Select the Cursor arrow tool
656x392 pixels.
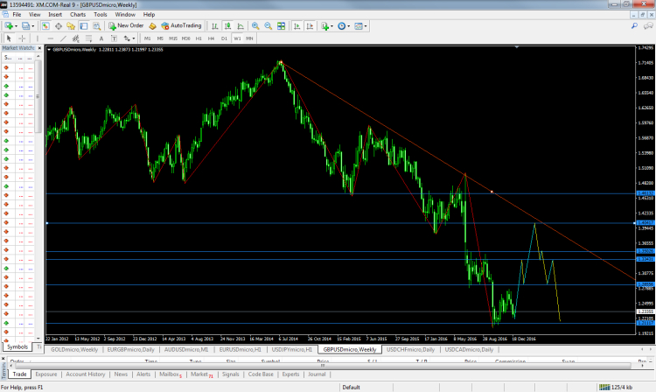pos(9,38)
